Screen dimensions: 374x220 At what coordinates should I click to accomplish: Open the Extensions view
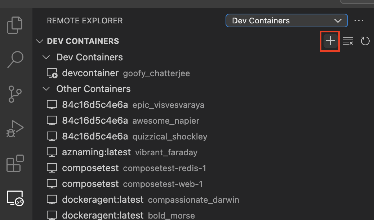[14, 163]
